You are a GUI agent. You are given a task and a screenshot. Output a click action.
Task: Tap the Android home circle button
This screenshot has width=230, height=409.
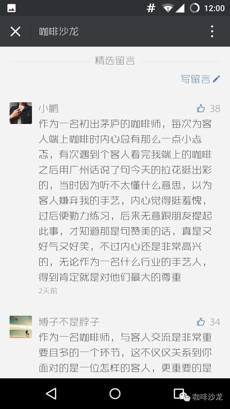point(115,394)
